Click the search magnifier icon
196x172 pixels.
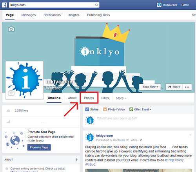click(96, 5)
